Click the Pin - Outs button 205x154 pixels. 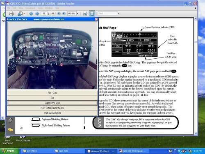pyautogui.click(x=52, y=93)
